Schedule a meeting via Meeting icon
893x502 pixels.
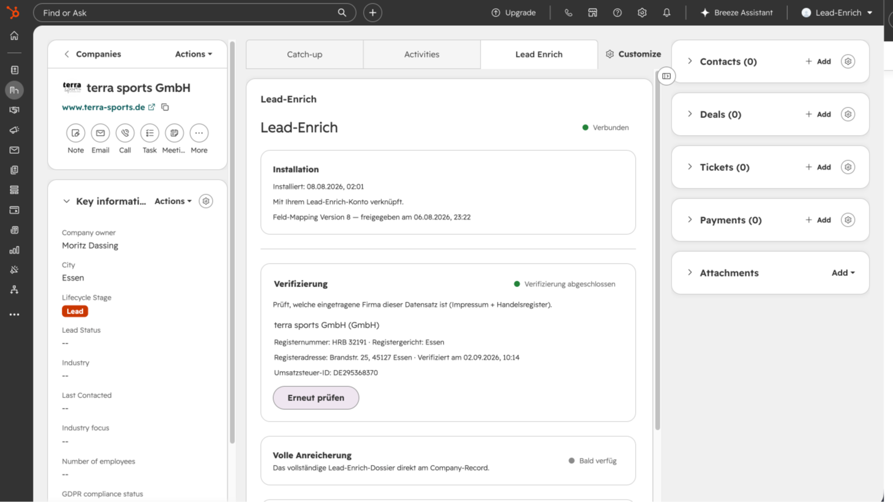[174, 133]
